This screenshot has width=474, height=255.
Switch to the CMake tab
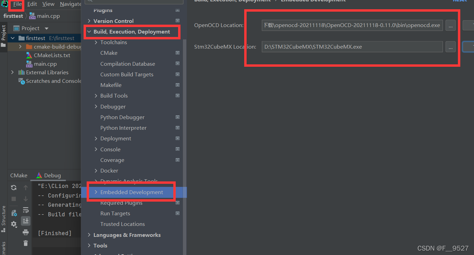coord(19,175)
